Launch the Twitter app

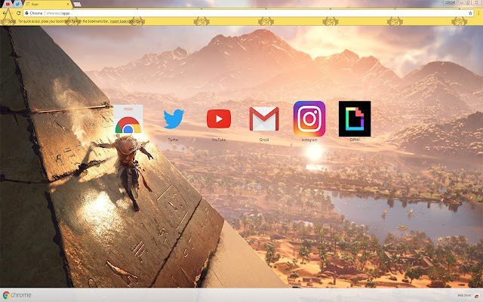pyautogui.click(x=174, y=119)
